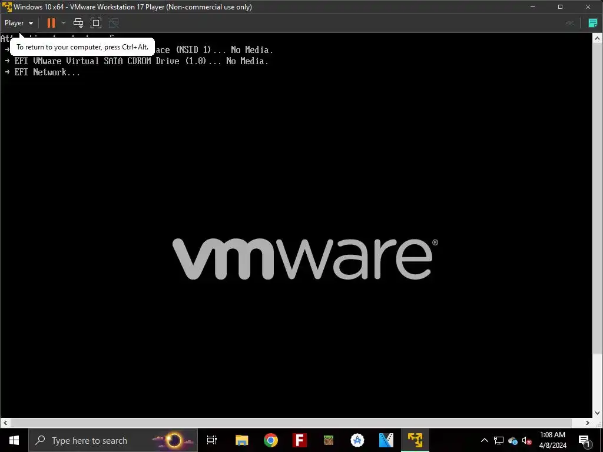This screenshot has width=603, height=452.
Task: Select the VMware Player taskbar button
Action: click(x=415, y=440)
